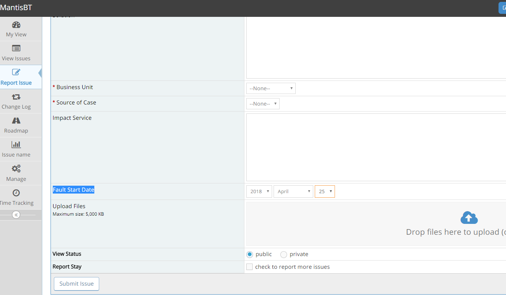Select the public view status radio
This screenshot has height=295, width=506.
(x=250, y=255)
